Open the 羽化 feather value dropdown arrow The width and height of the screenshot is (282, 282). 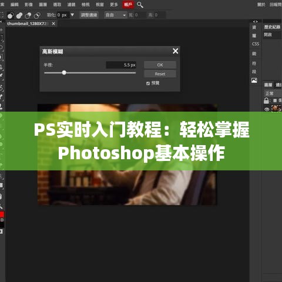coord(72,15)
